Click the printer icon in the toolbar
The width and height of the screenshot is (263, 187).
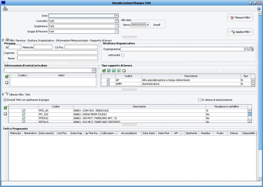pyautogui.click(x=5, y=9)
